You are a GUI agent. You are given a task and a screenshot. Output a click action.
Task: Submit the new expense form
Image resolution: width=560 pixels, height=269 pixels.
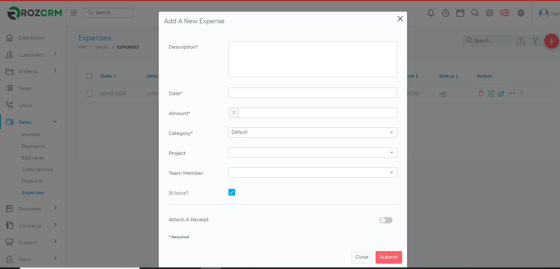[x=388, y=257]
